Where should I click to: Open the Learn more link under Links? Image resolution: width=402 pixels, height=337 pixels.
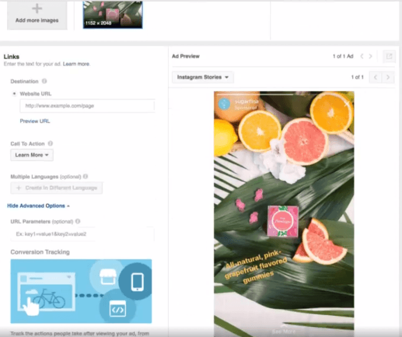tap(76, 64)
